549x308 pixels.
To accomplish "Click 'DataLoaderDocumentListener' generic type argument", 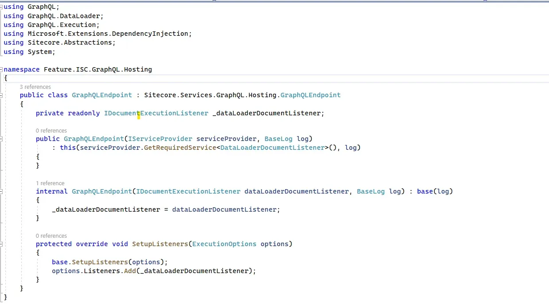I will tap(273, 148).
